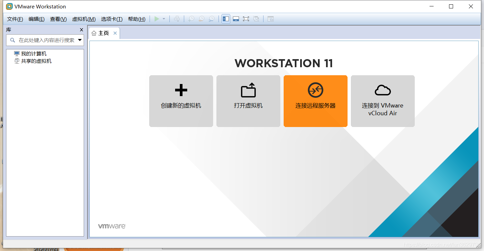Click the 打开虚拟机 tile
Image resolution: width=484 pixels, height=251 pixels.
click(248, 101)
